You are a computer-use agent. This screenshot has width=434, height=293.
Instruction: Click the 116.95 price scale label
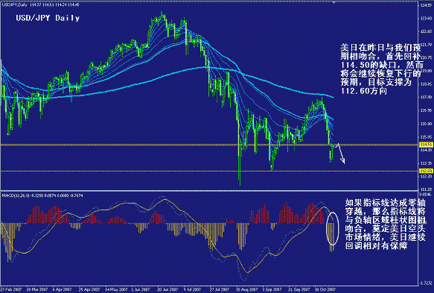pyautogui.click(x=427, y=110)
